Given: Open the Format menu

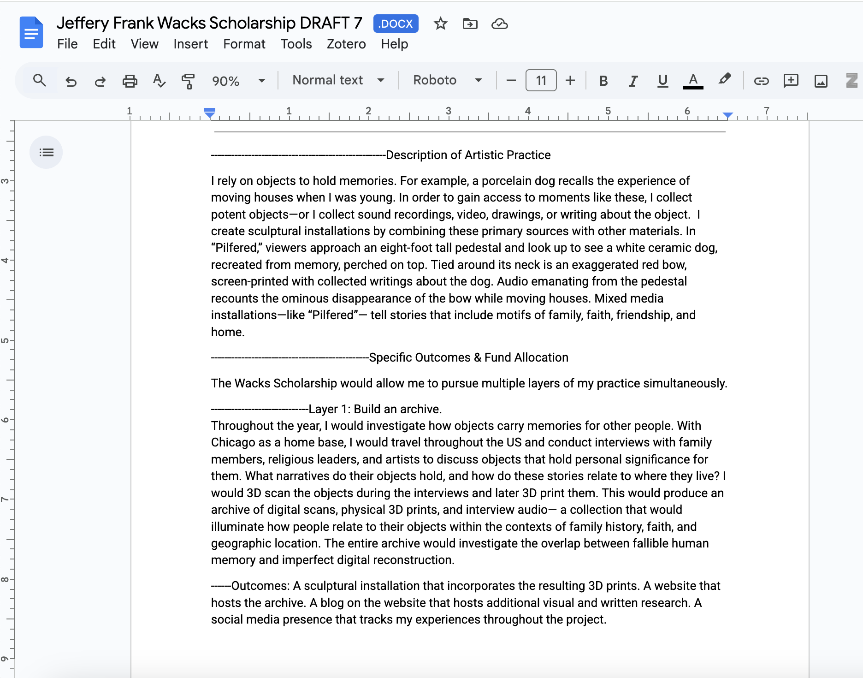Looking at the screenshot, I should 244,44.
